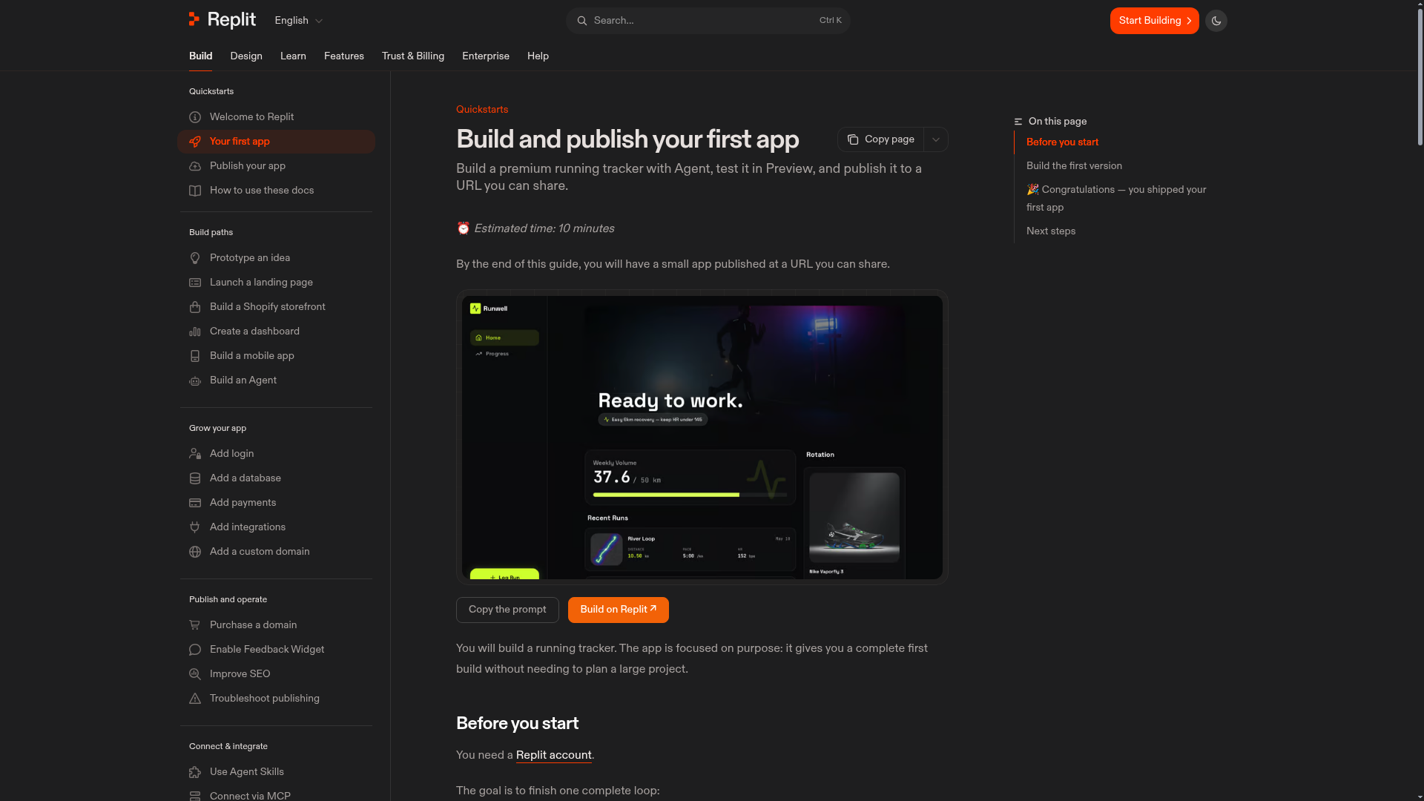Click the Welcome to Replit info icon

(195, 117)
